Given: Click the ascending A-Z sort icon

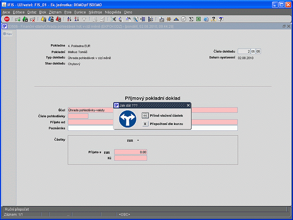Looking at the screenshot, I should tap(69, 19).
